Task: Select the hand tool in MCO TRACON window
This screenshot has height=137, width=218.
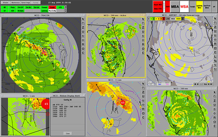Action: (x=83, y=23)
